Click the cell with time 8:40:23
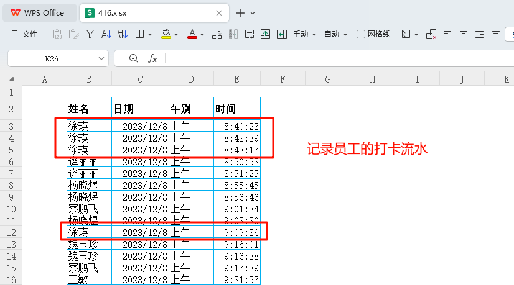This screenshot has width=514, height=285. 237,126
